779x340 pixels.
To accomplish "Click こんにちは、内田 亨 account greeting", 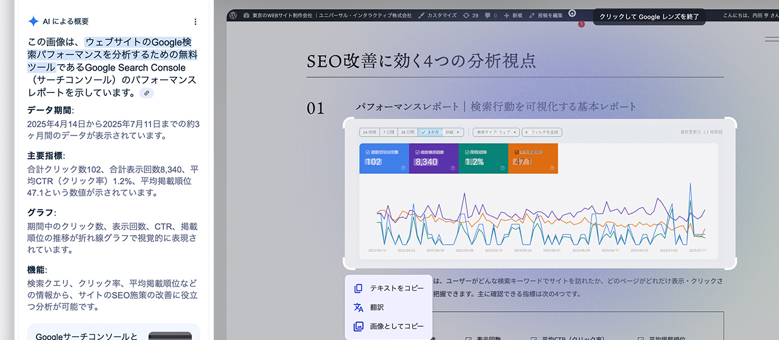I will (x=750, y=16).
